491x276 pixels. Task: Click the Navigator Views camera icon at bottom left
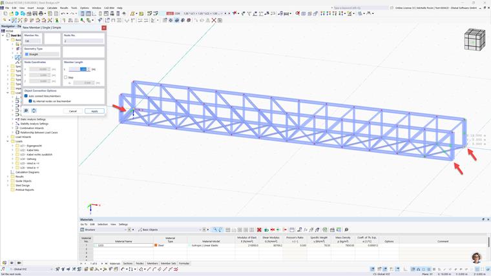click(19, 263)
